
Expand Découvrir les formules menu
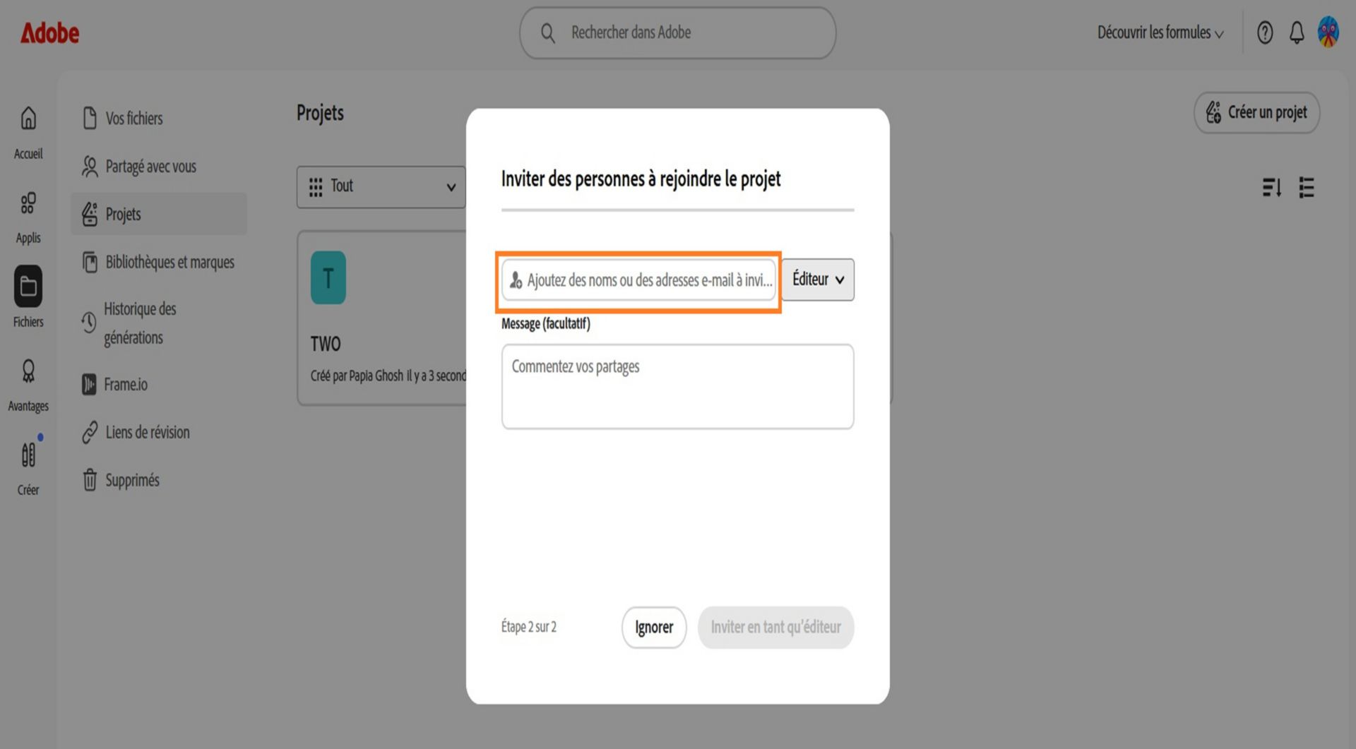tap(1160, 33)
